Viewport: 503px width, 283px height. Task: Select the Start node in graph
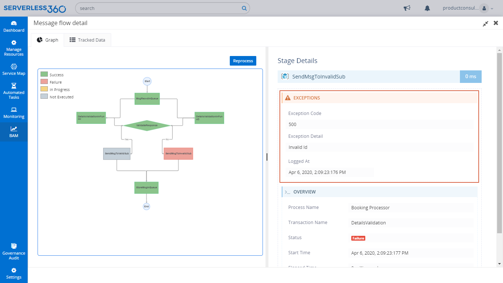click(147, 81)
